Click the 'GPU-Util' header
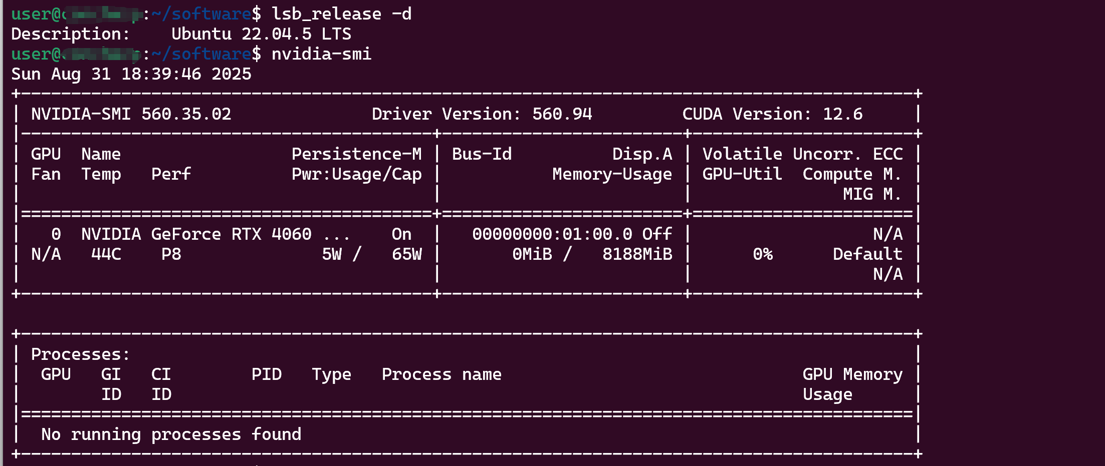1105x466 pixels. pos(742,174)
